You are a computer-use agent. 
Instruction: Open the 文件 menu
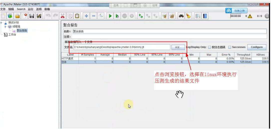(3, 9)
